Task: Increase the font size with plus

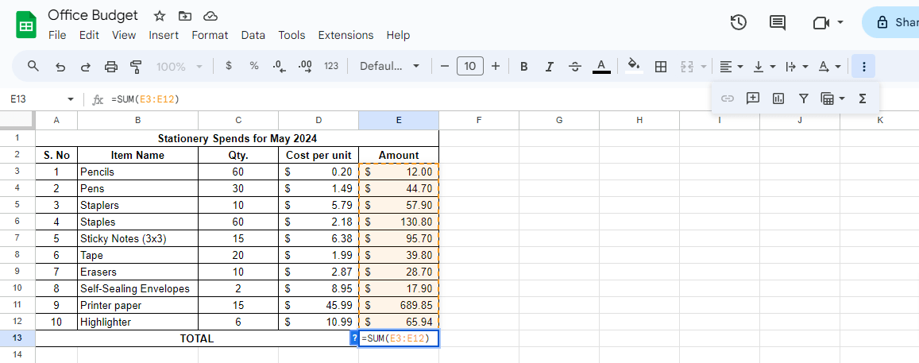Action: click(496, 66)
